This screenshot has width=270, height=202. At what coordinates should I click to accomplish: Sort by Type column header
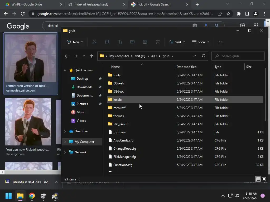[x=218, y=67]
